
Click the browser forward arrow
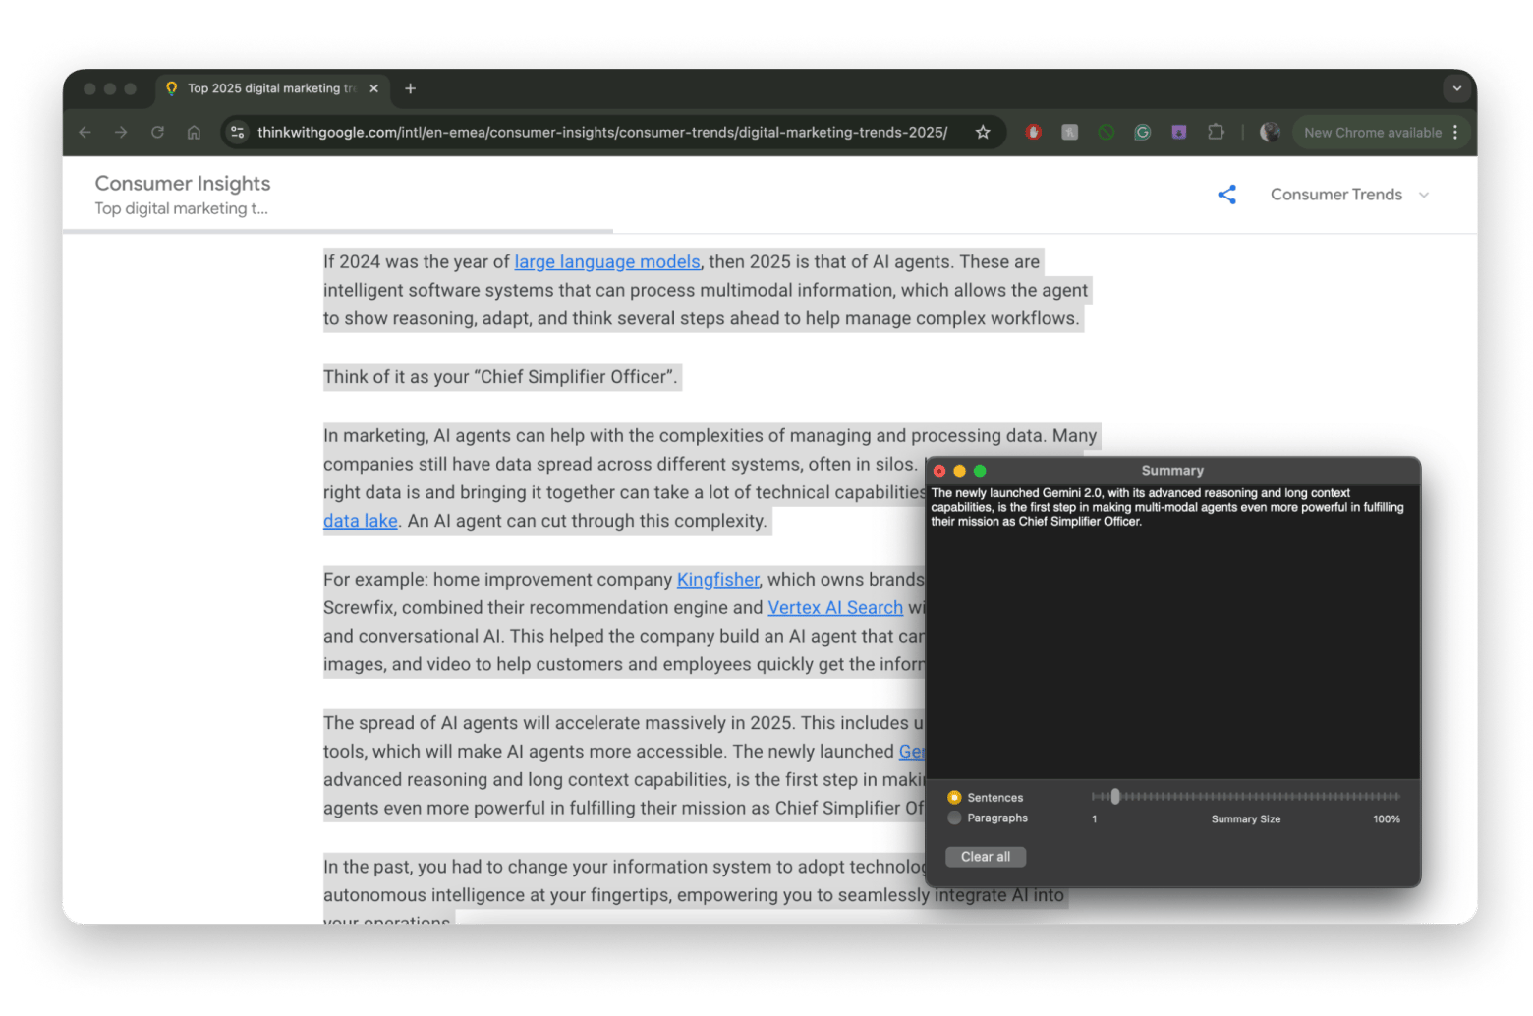point(121,132)
